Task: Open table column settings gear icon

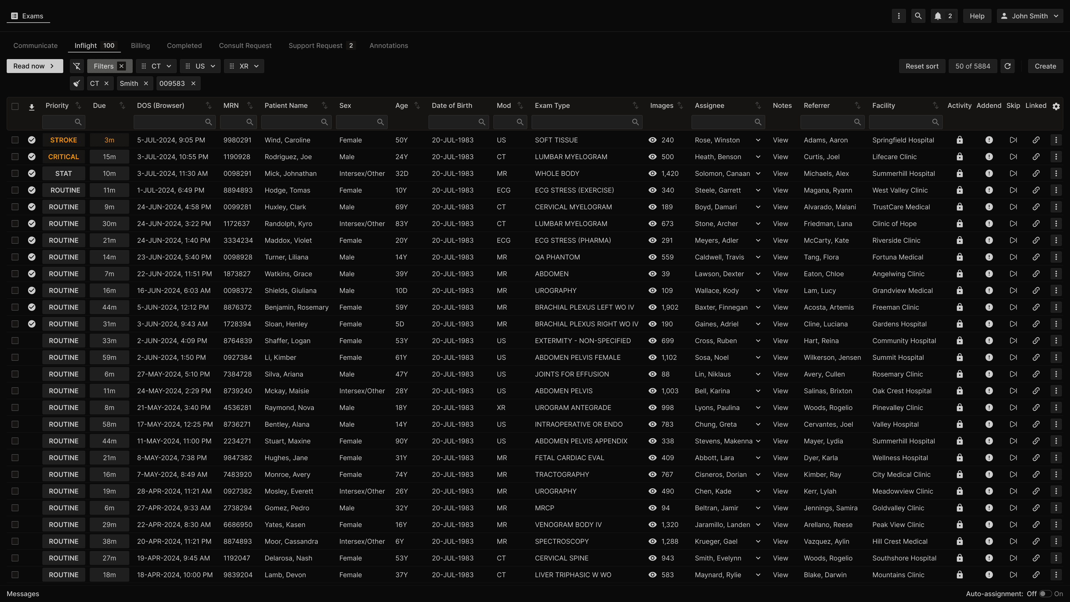Action: coord(1056,106)
